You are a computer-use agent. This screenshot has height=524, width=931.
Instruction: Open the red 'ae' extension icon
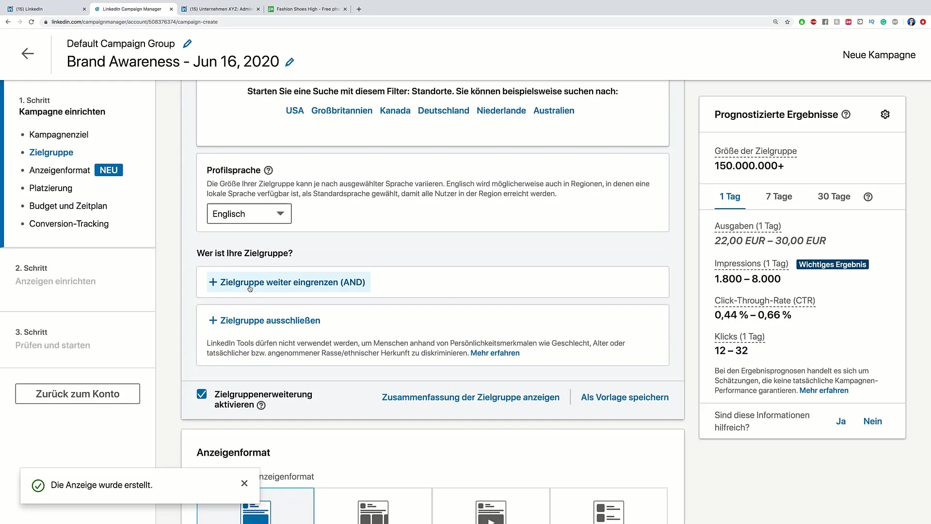[848, 22]
